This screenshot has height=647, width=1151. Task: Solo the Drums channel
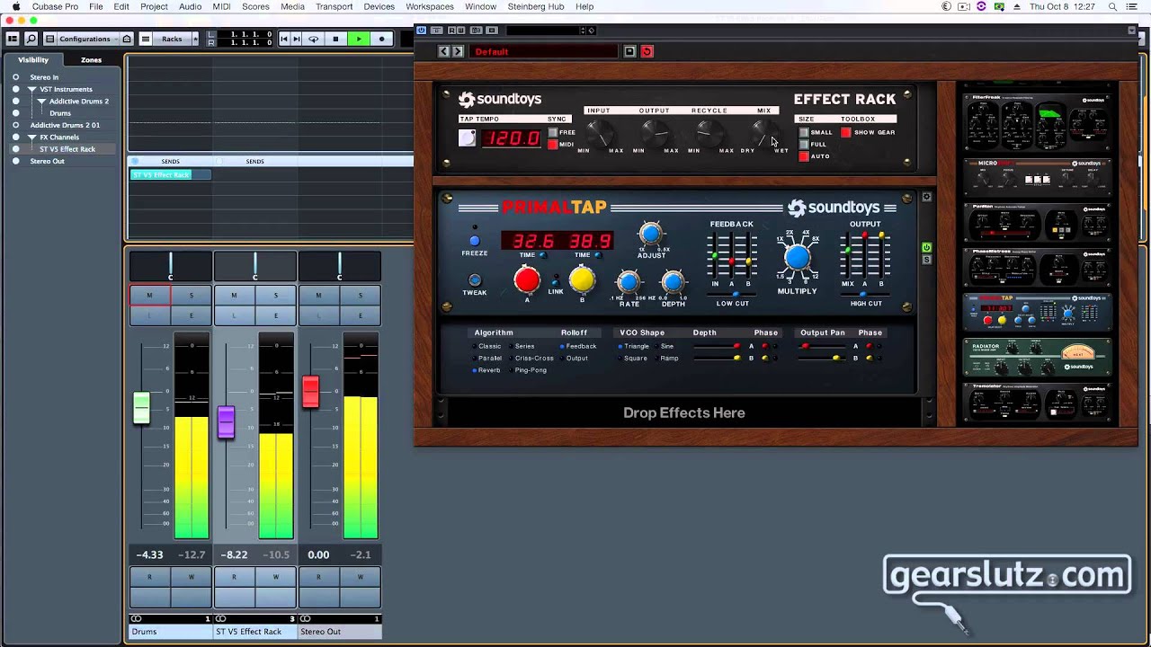click(x=191, y=296)
